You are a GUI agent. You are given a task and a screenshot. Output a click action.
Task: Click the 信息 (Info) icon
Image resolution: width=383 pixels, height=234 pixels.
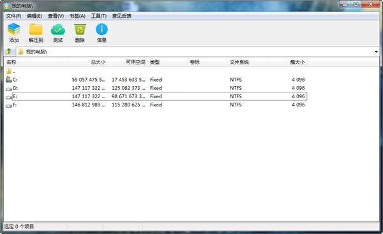(x=101, y=29)
